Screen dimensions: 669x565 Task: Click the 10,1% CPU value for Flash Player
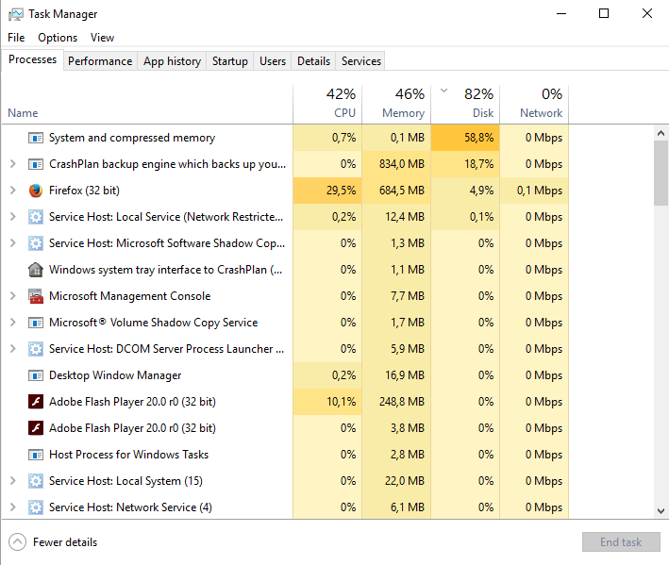coord(327,402)
